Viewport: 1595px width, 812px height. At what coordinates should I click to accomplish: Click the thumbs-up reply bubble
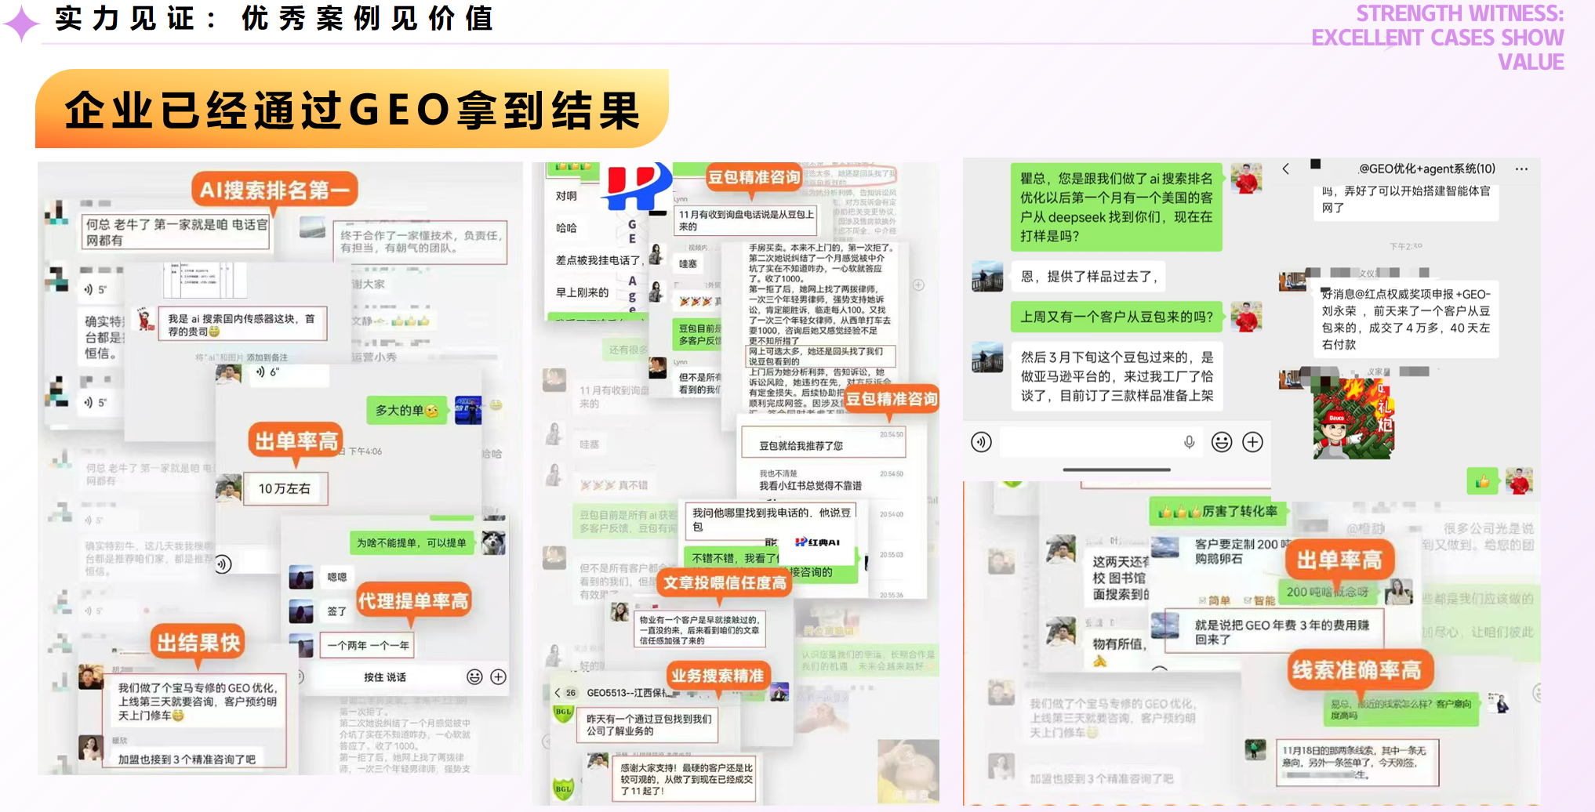(1482, 481)
